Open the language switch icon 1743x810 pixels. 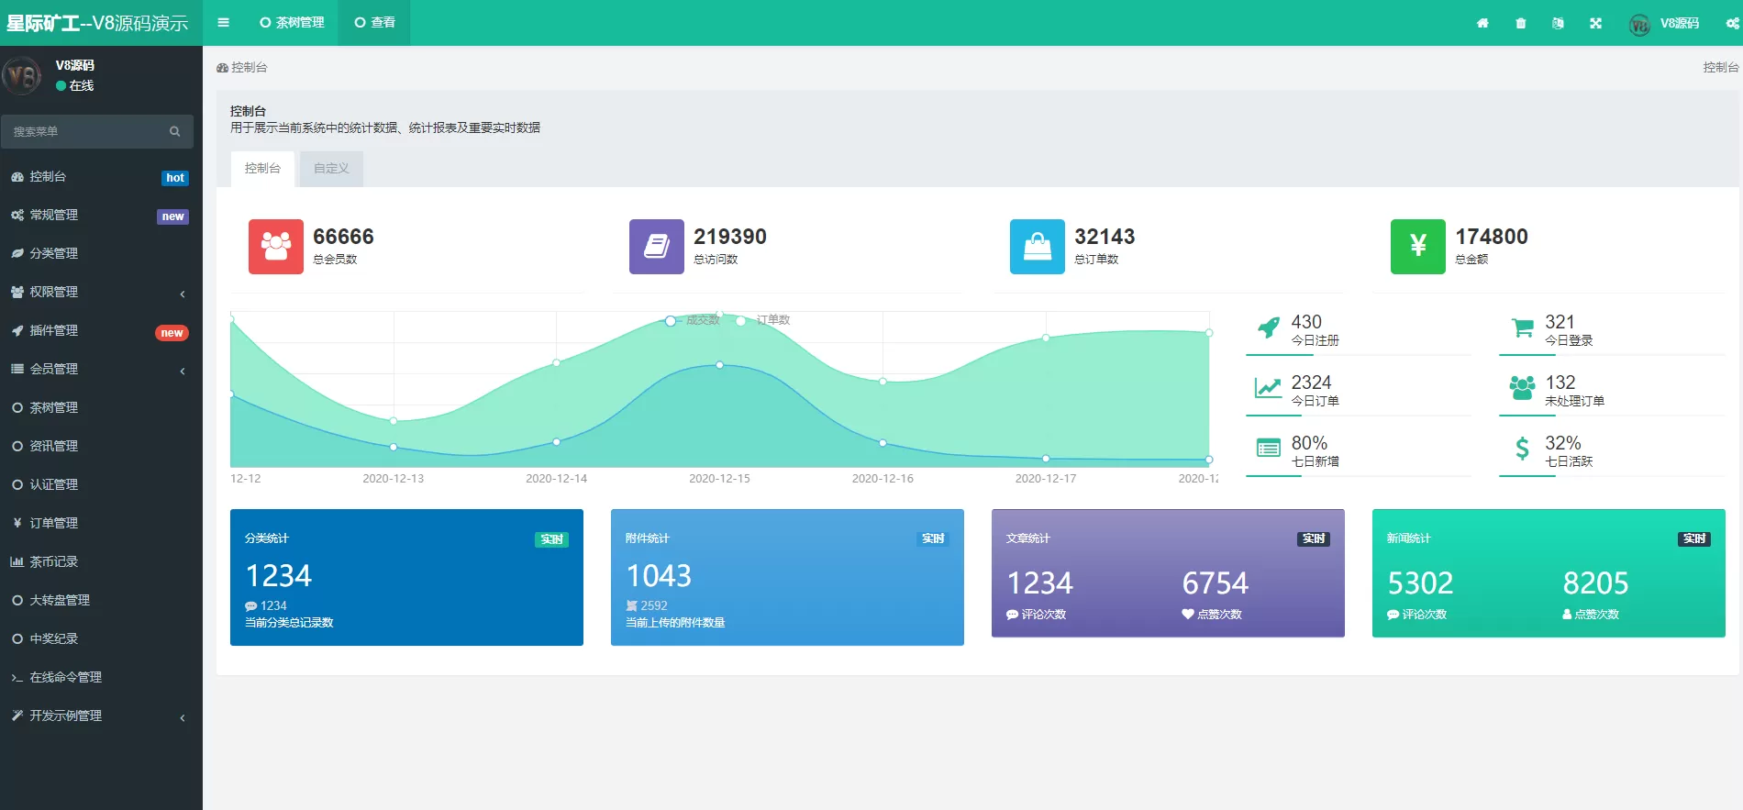coord(1558,23)
